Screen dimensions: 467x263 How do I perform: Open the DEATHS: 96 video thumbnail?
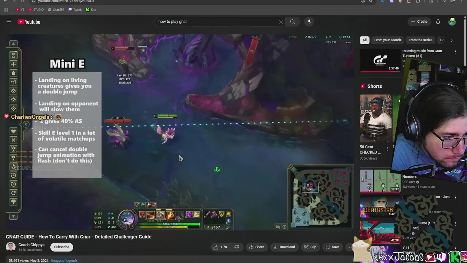[380, 206]
